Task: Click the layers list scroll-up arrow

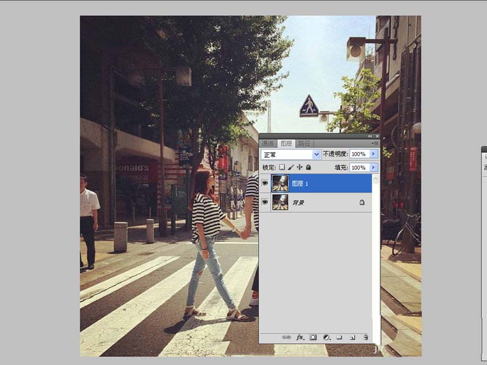Action: point(376,179)
